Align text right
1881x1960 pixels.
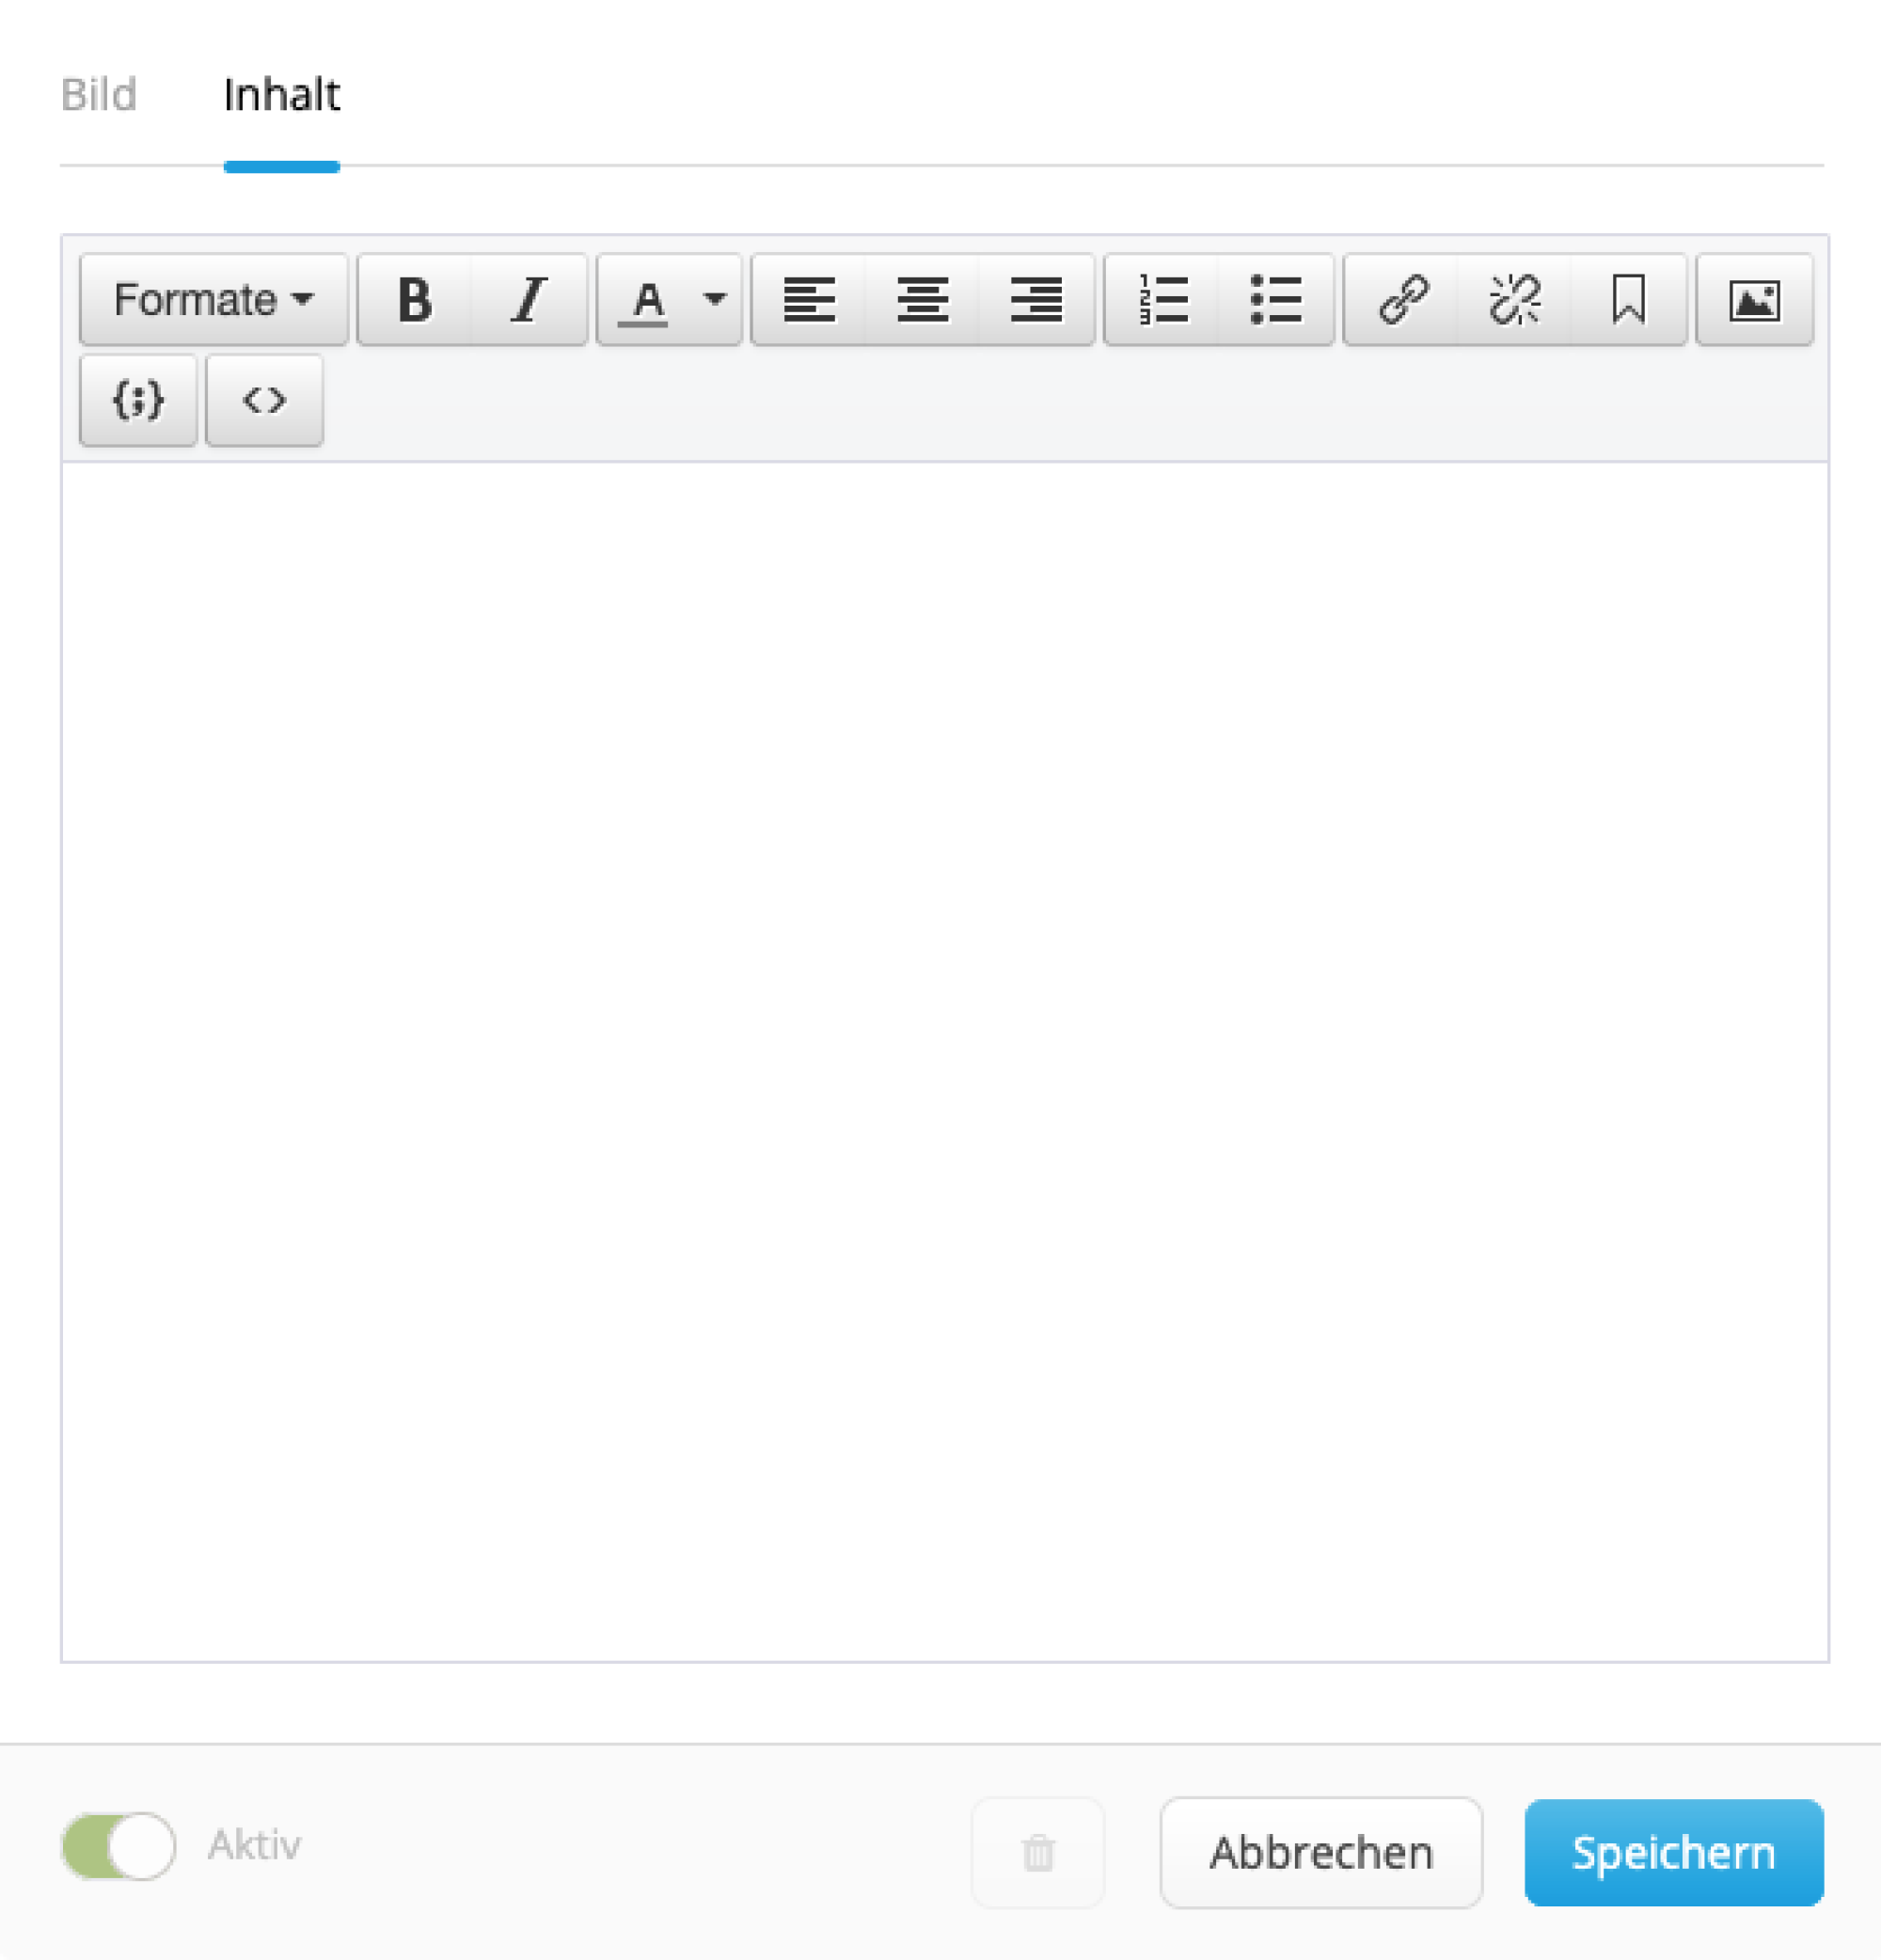pos(1036,300)
